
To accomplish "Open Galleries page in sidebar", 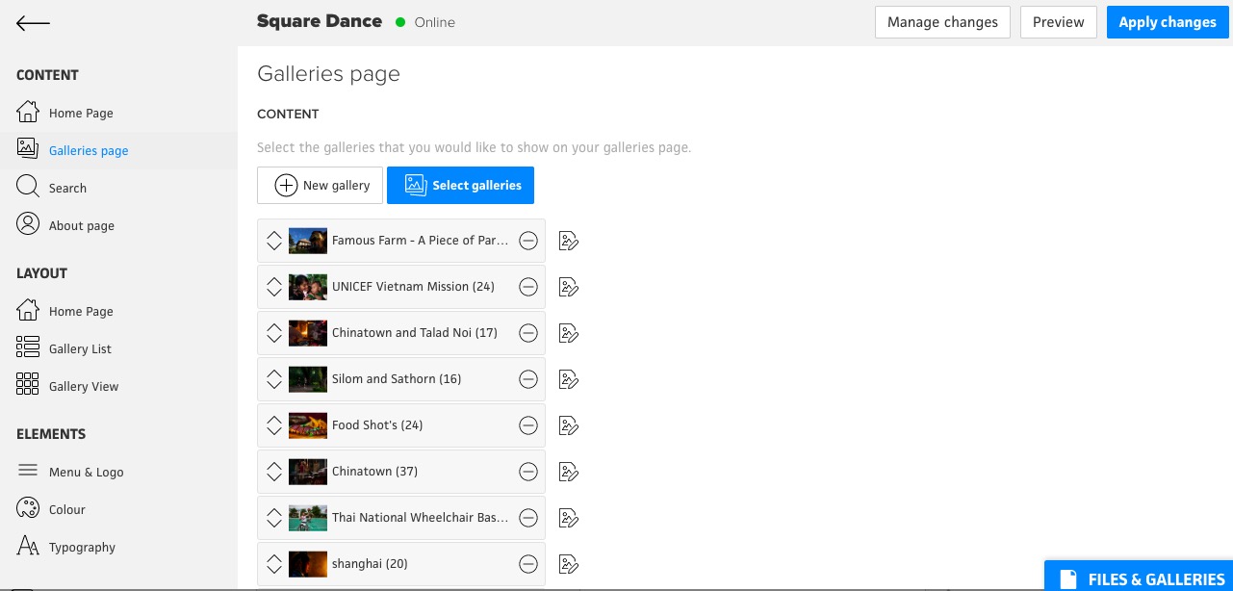I will pyautogui.click(x=73, y=150).
